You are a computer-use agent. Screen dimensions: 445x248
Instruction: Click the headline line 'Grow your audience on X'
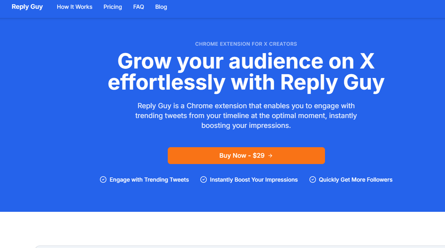pyautogui.click(x=246, y=61)
